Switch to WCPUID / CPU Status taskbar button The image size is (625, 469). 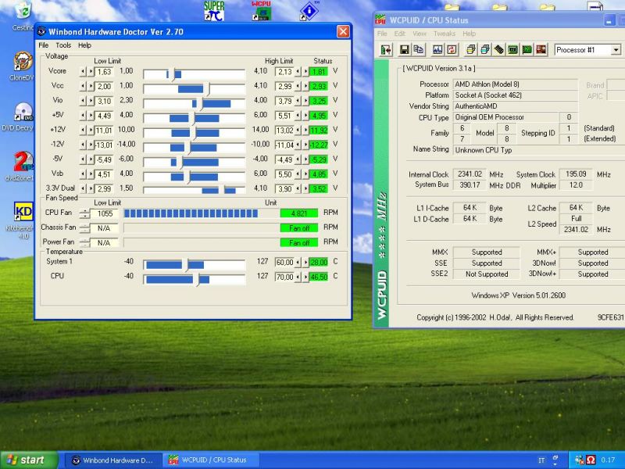[x=211, y=460]
